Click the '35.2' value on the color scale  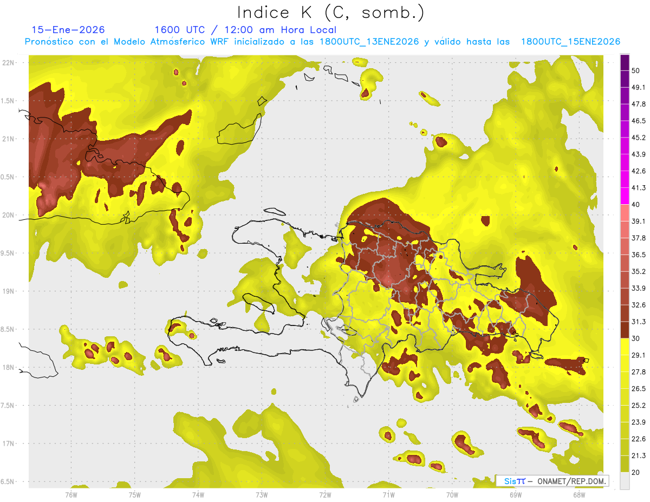tap(638, 271)
